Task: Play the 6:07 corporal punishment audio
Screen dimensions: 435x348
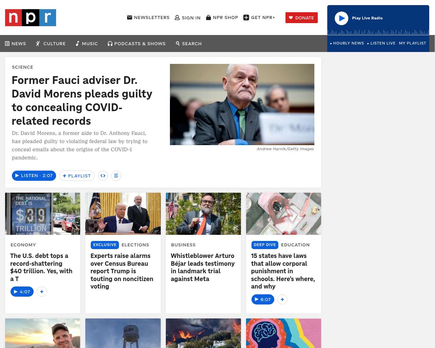Action: 263,299
